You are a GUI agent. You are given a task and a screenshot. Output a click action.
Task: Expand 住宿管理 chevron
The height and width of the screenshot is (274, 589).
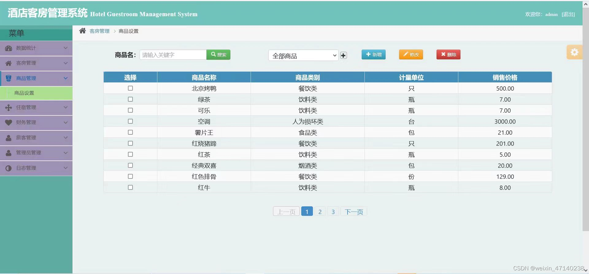(65, 107)
